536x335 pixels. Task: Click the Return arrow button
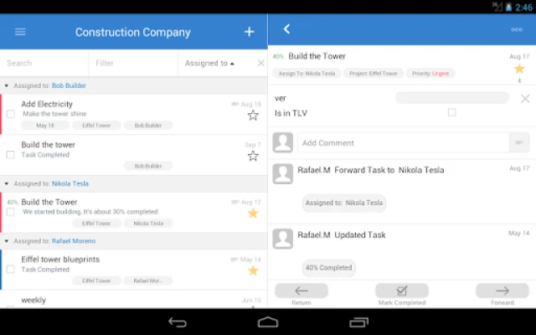pos(301,291)
